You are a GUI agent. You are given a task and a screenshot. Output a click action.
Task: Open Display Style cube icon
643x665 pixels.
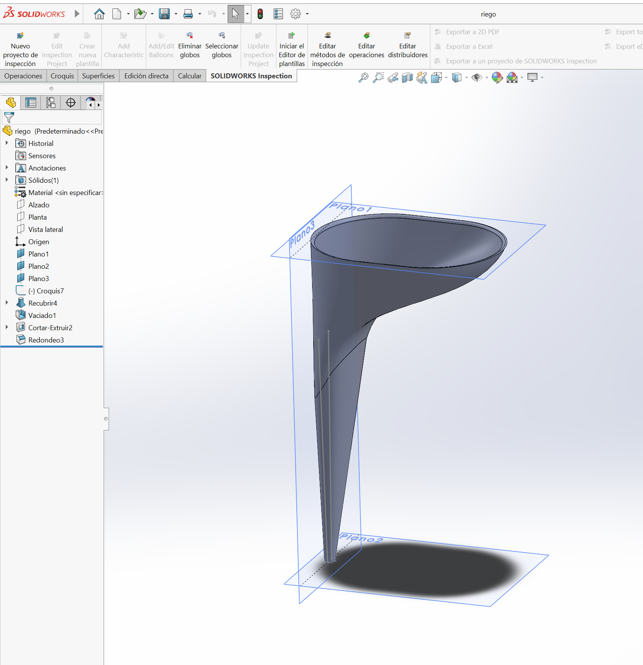pos(457,78)
